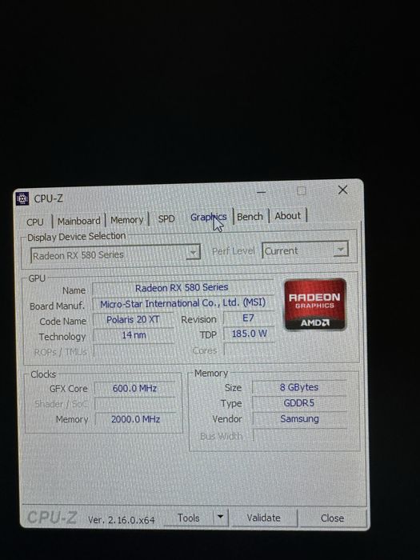Click the memory Type value GDDR5
The width and height of the screenshot is (420, 560).
(x=299, y=403)
